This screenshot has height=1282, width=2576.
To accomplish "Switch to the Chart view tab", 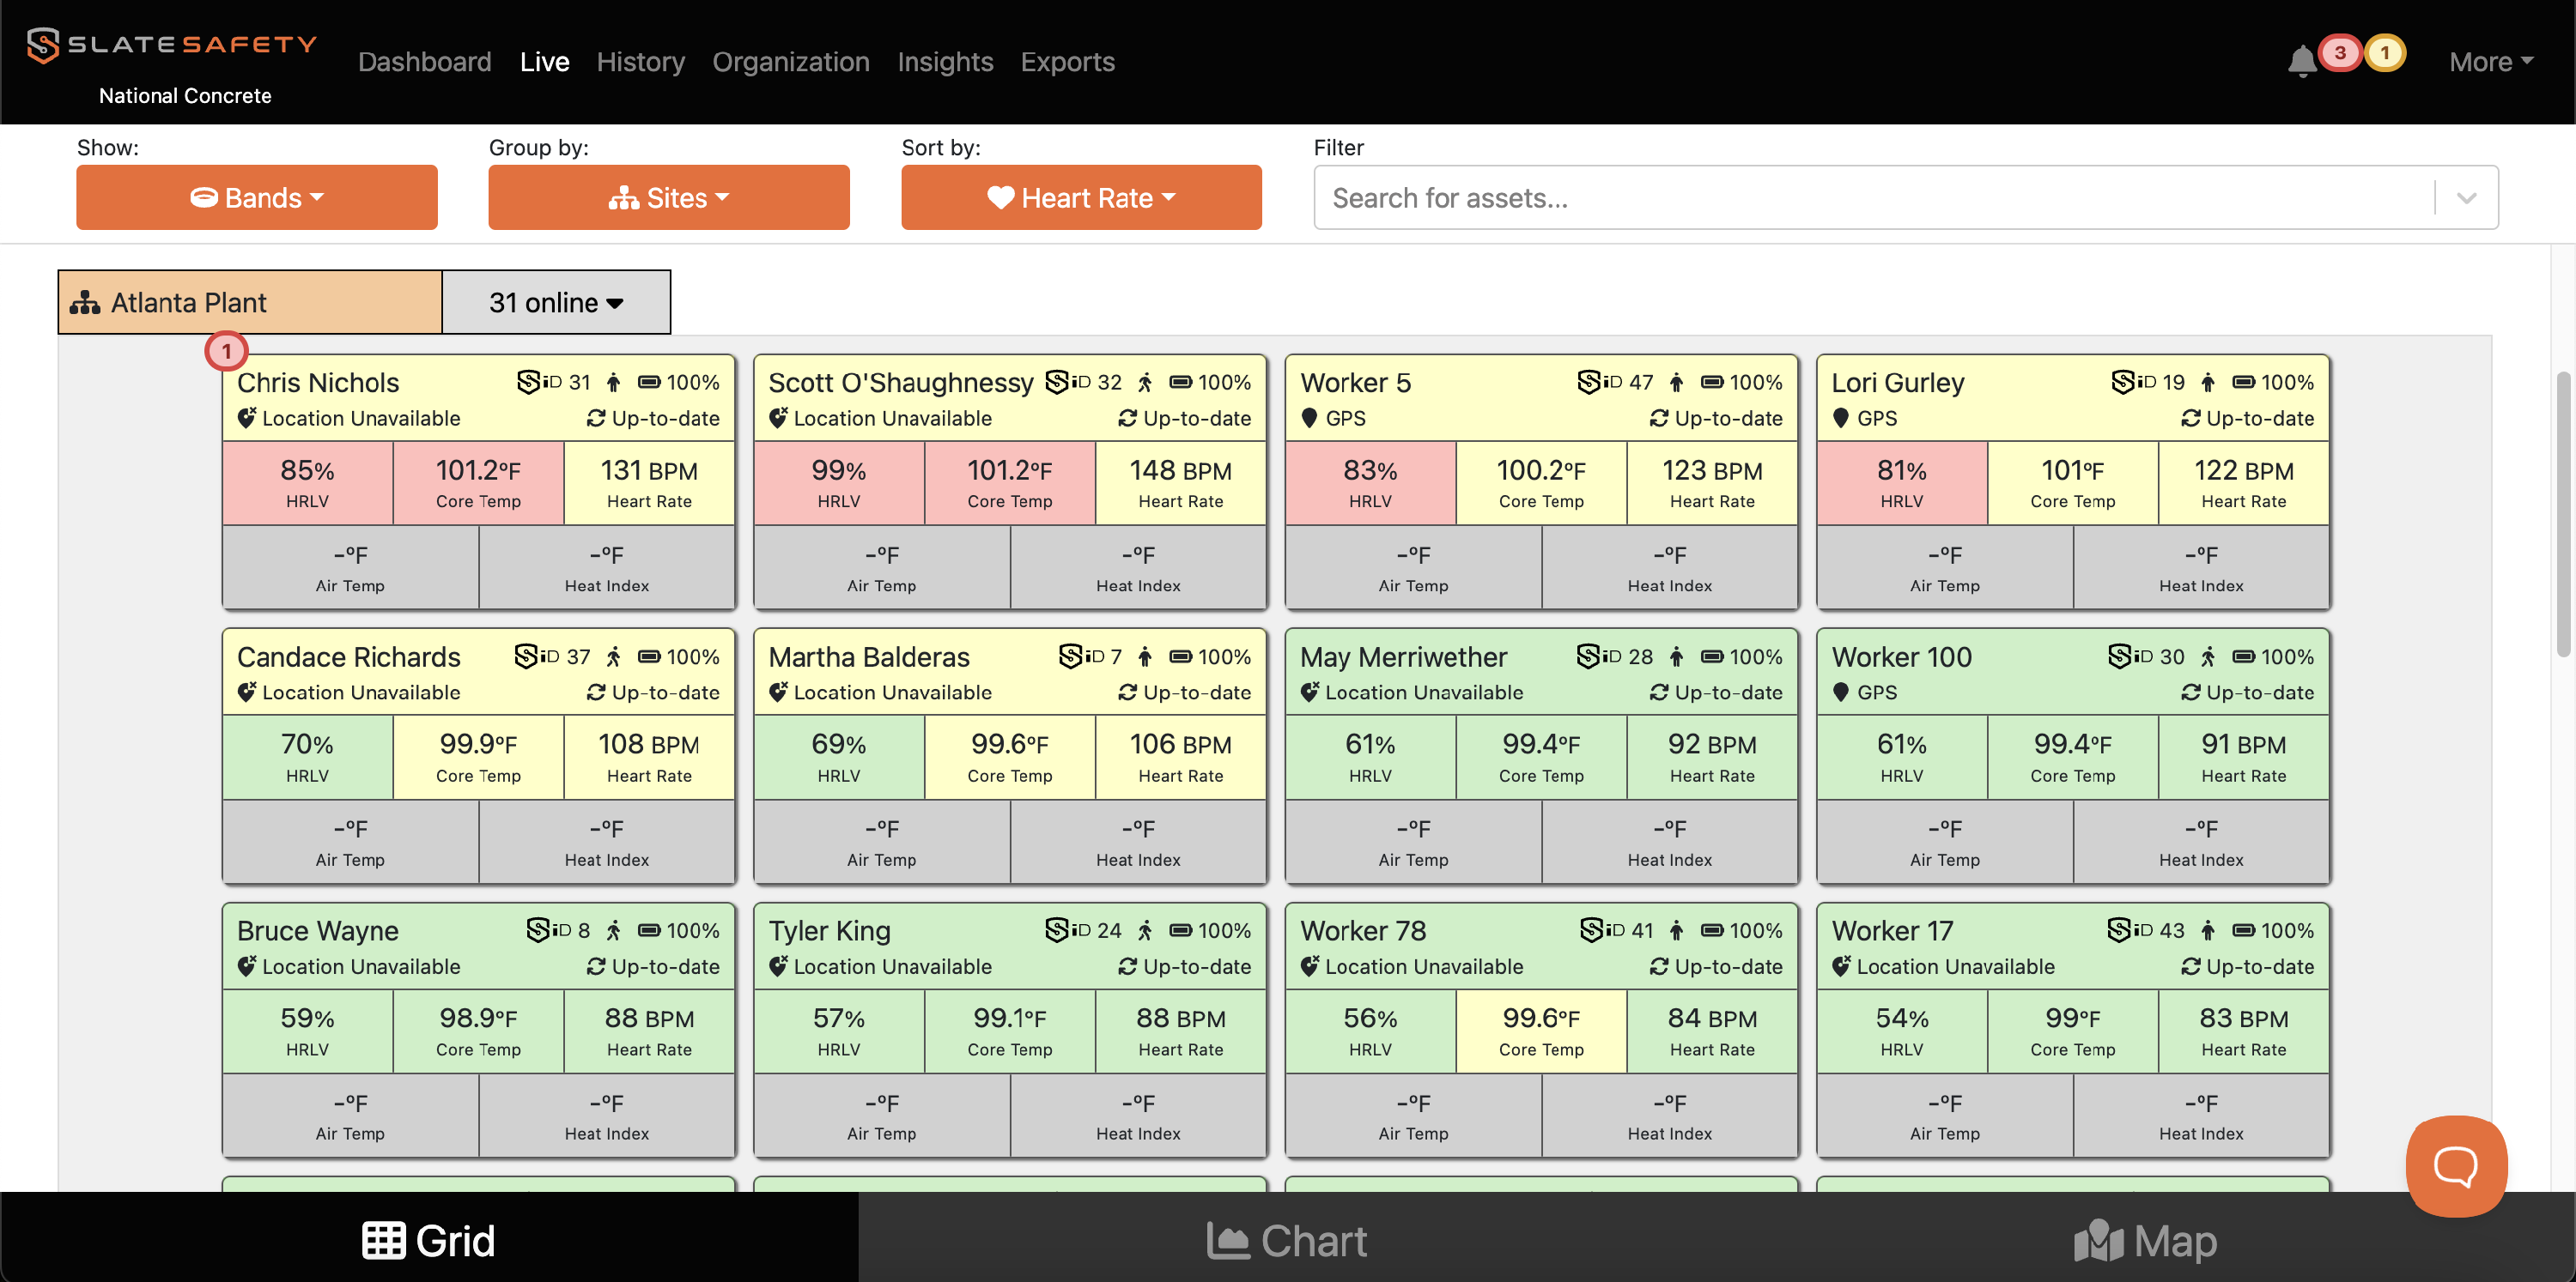I will click(x=1287, y=1240).
